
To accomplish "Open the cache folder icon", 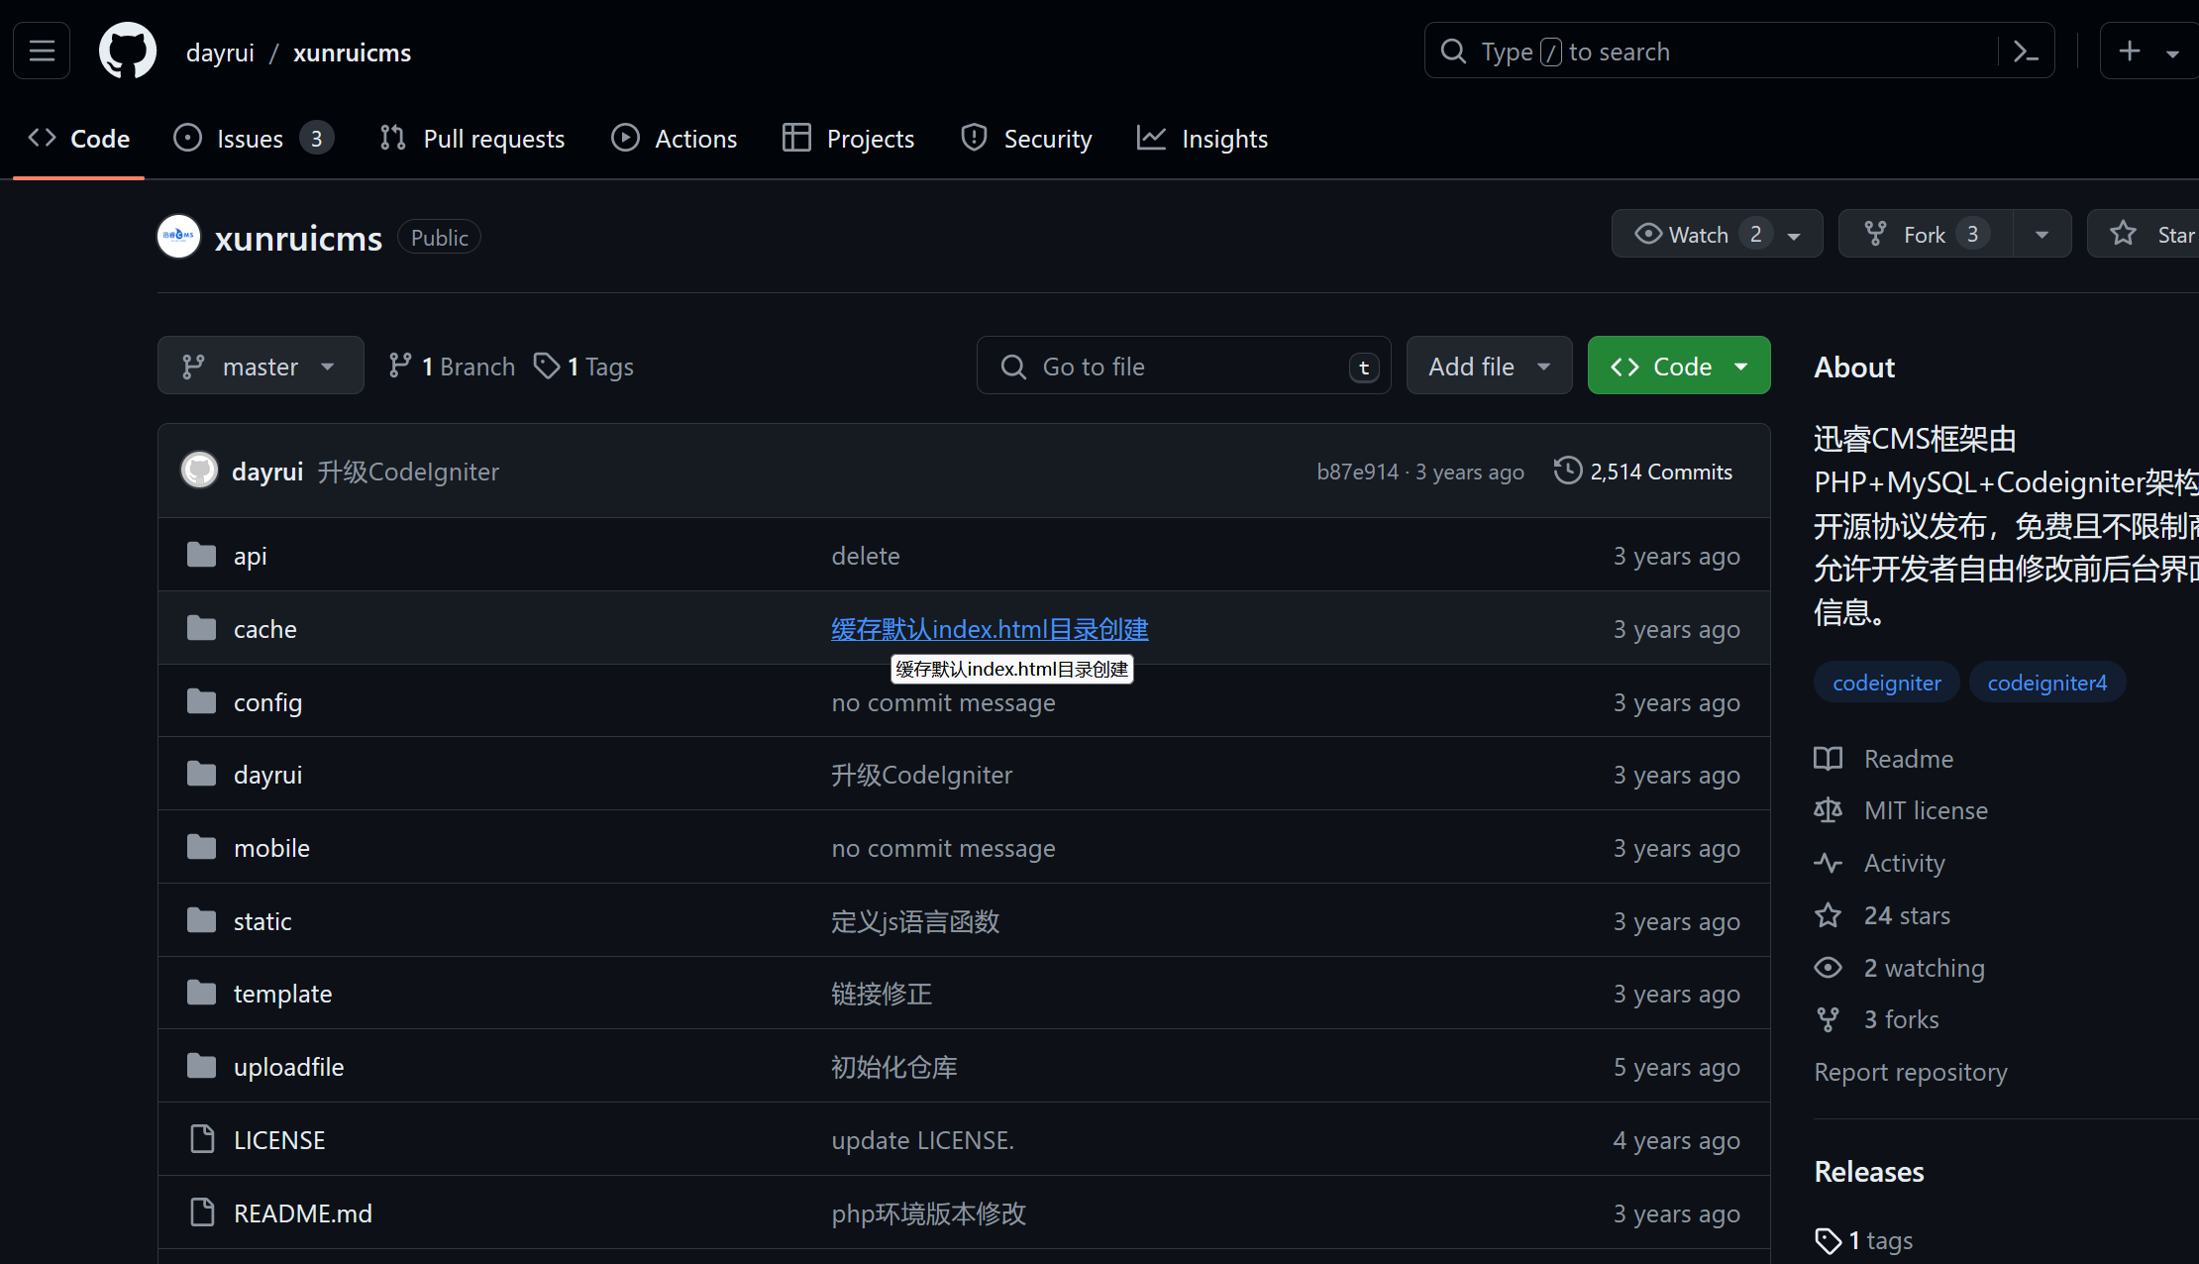I will point(202,628).
